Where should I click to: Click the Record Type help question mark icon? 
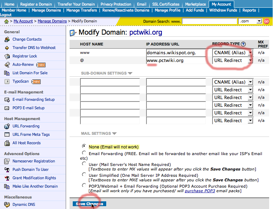(x=243, y=44)
